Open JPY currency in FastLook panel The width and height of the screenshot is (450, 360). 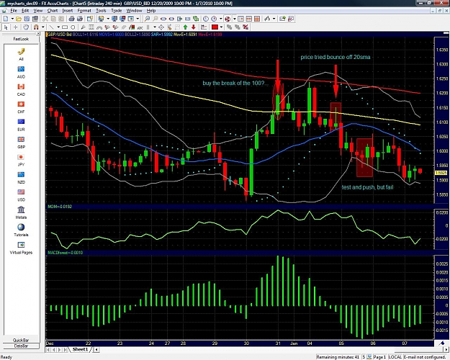[21, 160]
